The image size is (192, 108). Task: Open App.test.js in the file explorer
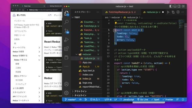click(88, 70)
